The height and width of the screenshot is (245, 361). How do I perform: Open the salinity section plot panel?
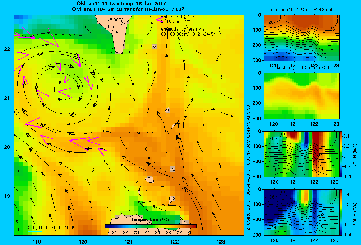(301, 96)
